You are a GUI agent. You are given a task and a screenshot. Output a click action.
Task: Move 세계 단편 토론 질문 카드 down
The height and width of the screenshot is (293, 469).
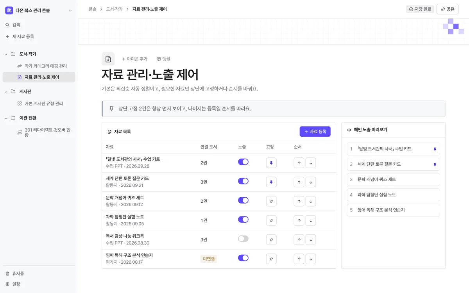tap(311, 182)
